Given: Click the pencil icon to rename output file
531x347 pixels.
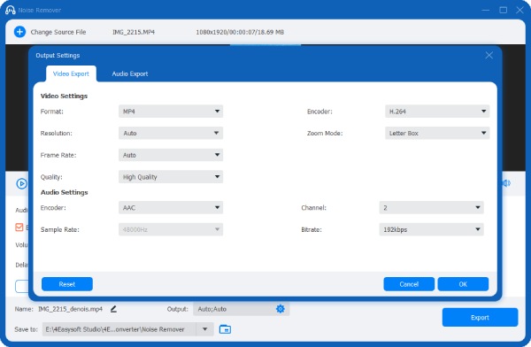Looking at the screenshot, I should 113,309.
